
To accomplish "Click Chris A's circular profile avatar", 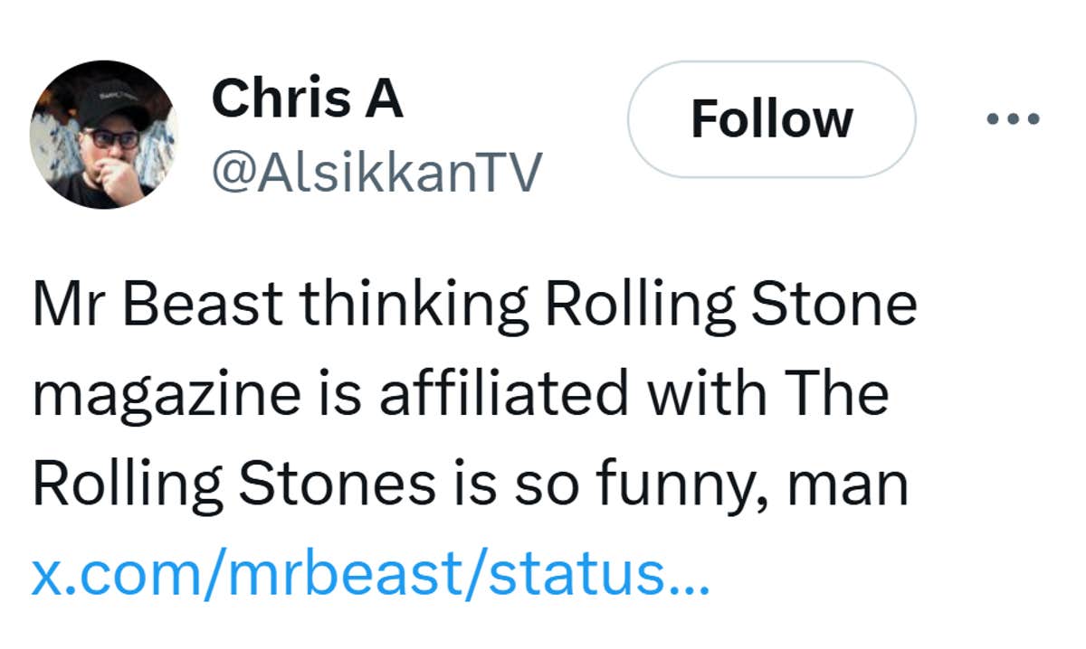I will tap(104, 136).
